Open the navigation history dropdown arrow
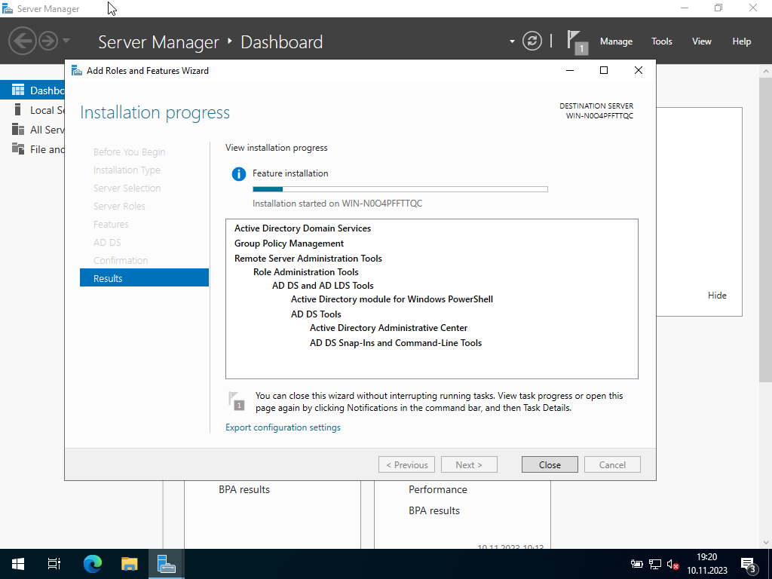The image size is (772, 579). coord(66,41)
